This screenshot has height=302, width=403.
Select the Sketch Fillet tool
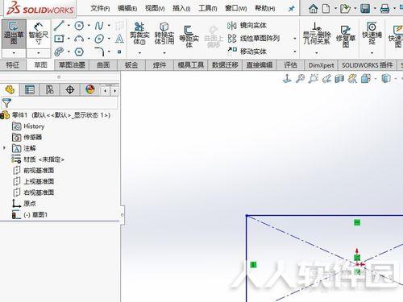pyautogui.click(x=99, y=52)
